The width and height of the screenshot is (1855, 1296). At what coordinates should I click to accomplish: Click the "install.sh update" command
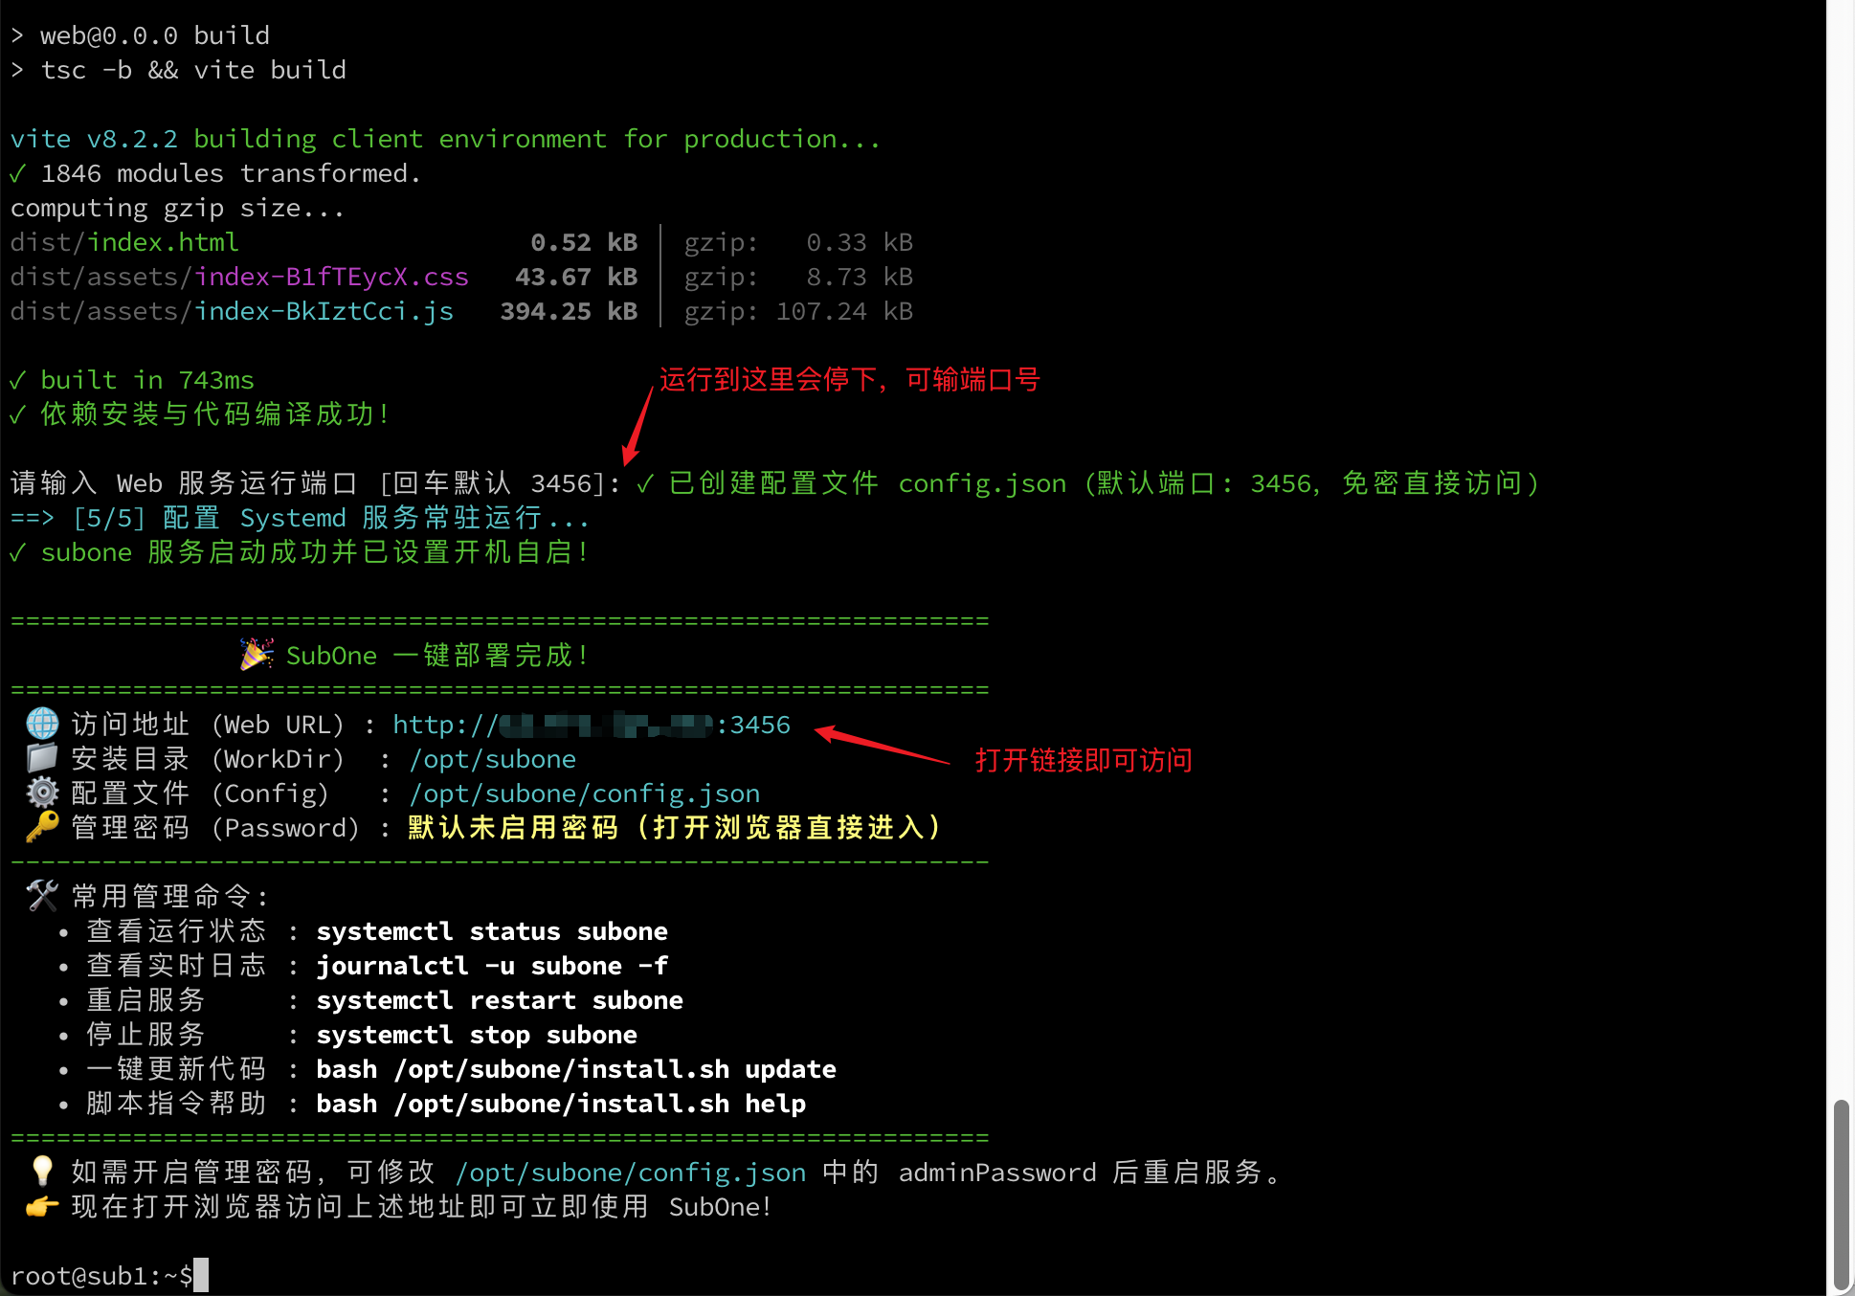(x=576, y=1069)
